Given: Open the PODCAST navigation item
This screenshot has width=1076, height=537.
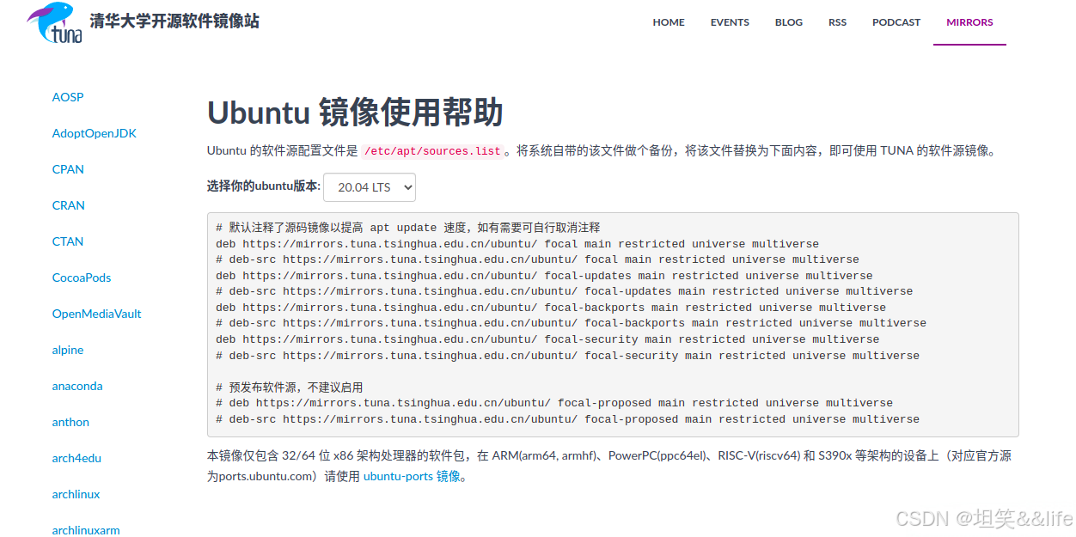Looking at the screenshot, I should pos(896,22).
